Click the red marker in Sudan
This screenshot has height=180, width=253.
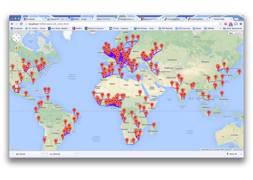(140, 93)
